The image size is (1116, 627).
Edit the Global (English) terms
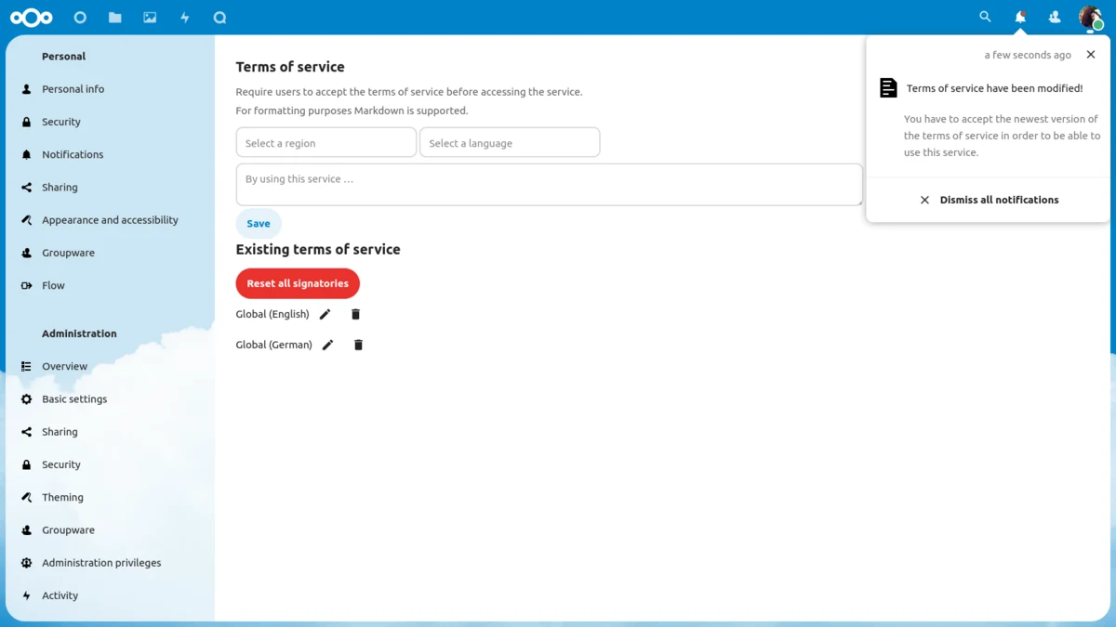pyautogui.click(x=325, y=314)
